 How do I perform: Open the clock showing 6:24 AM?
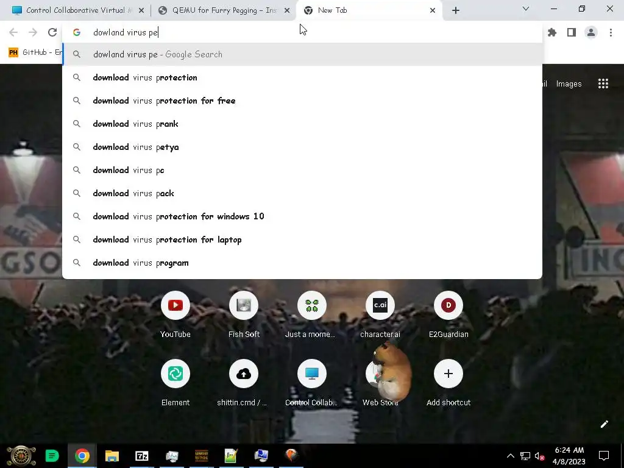pos(569,456)
